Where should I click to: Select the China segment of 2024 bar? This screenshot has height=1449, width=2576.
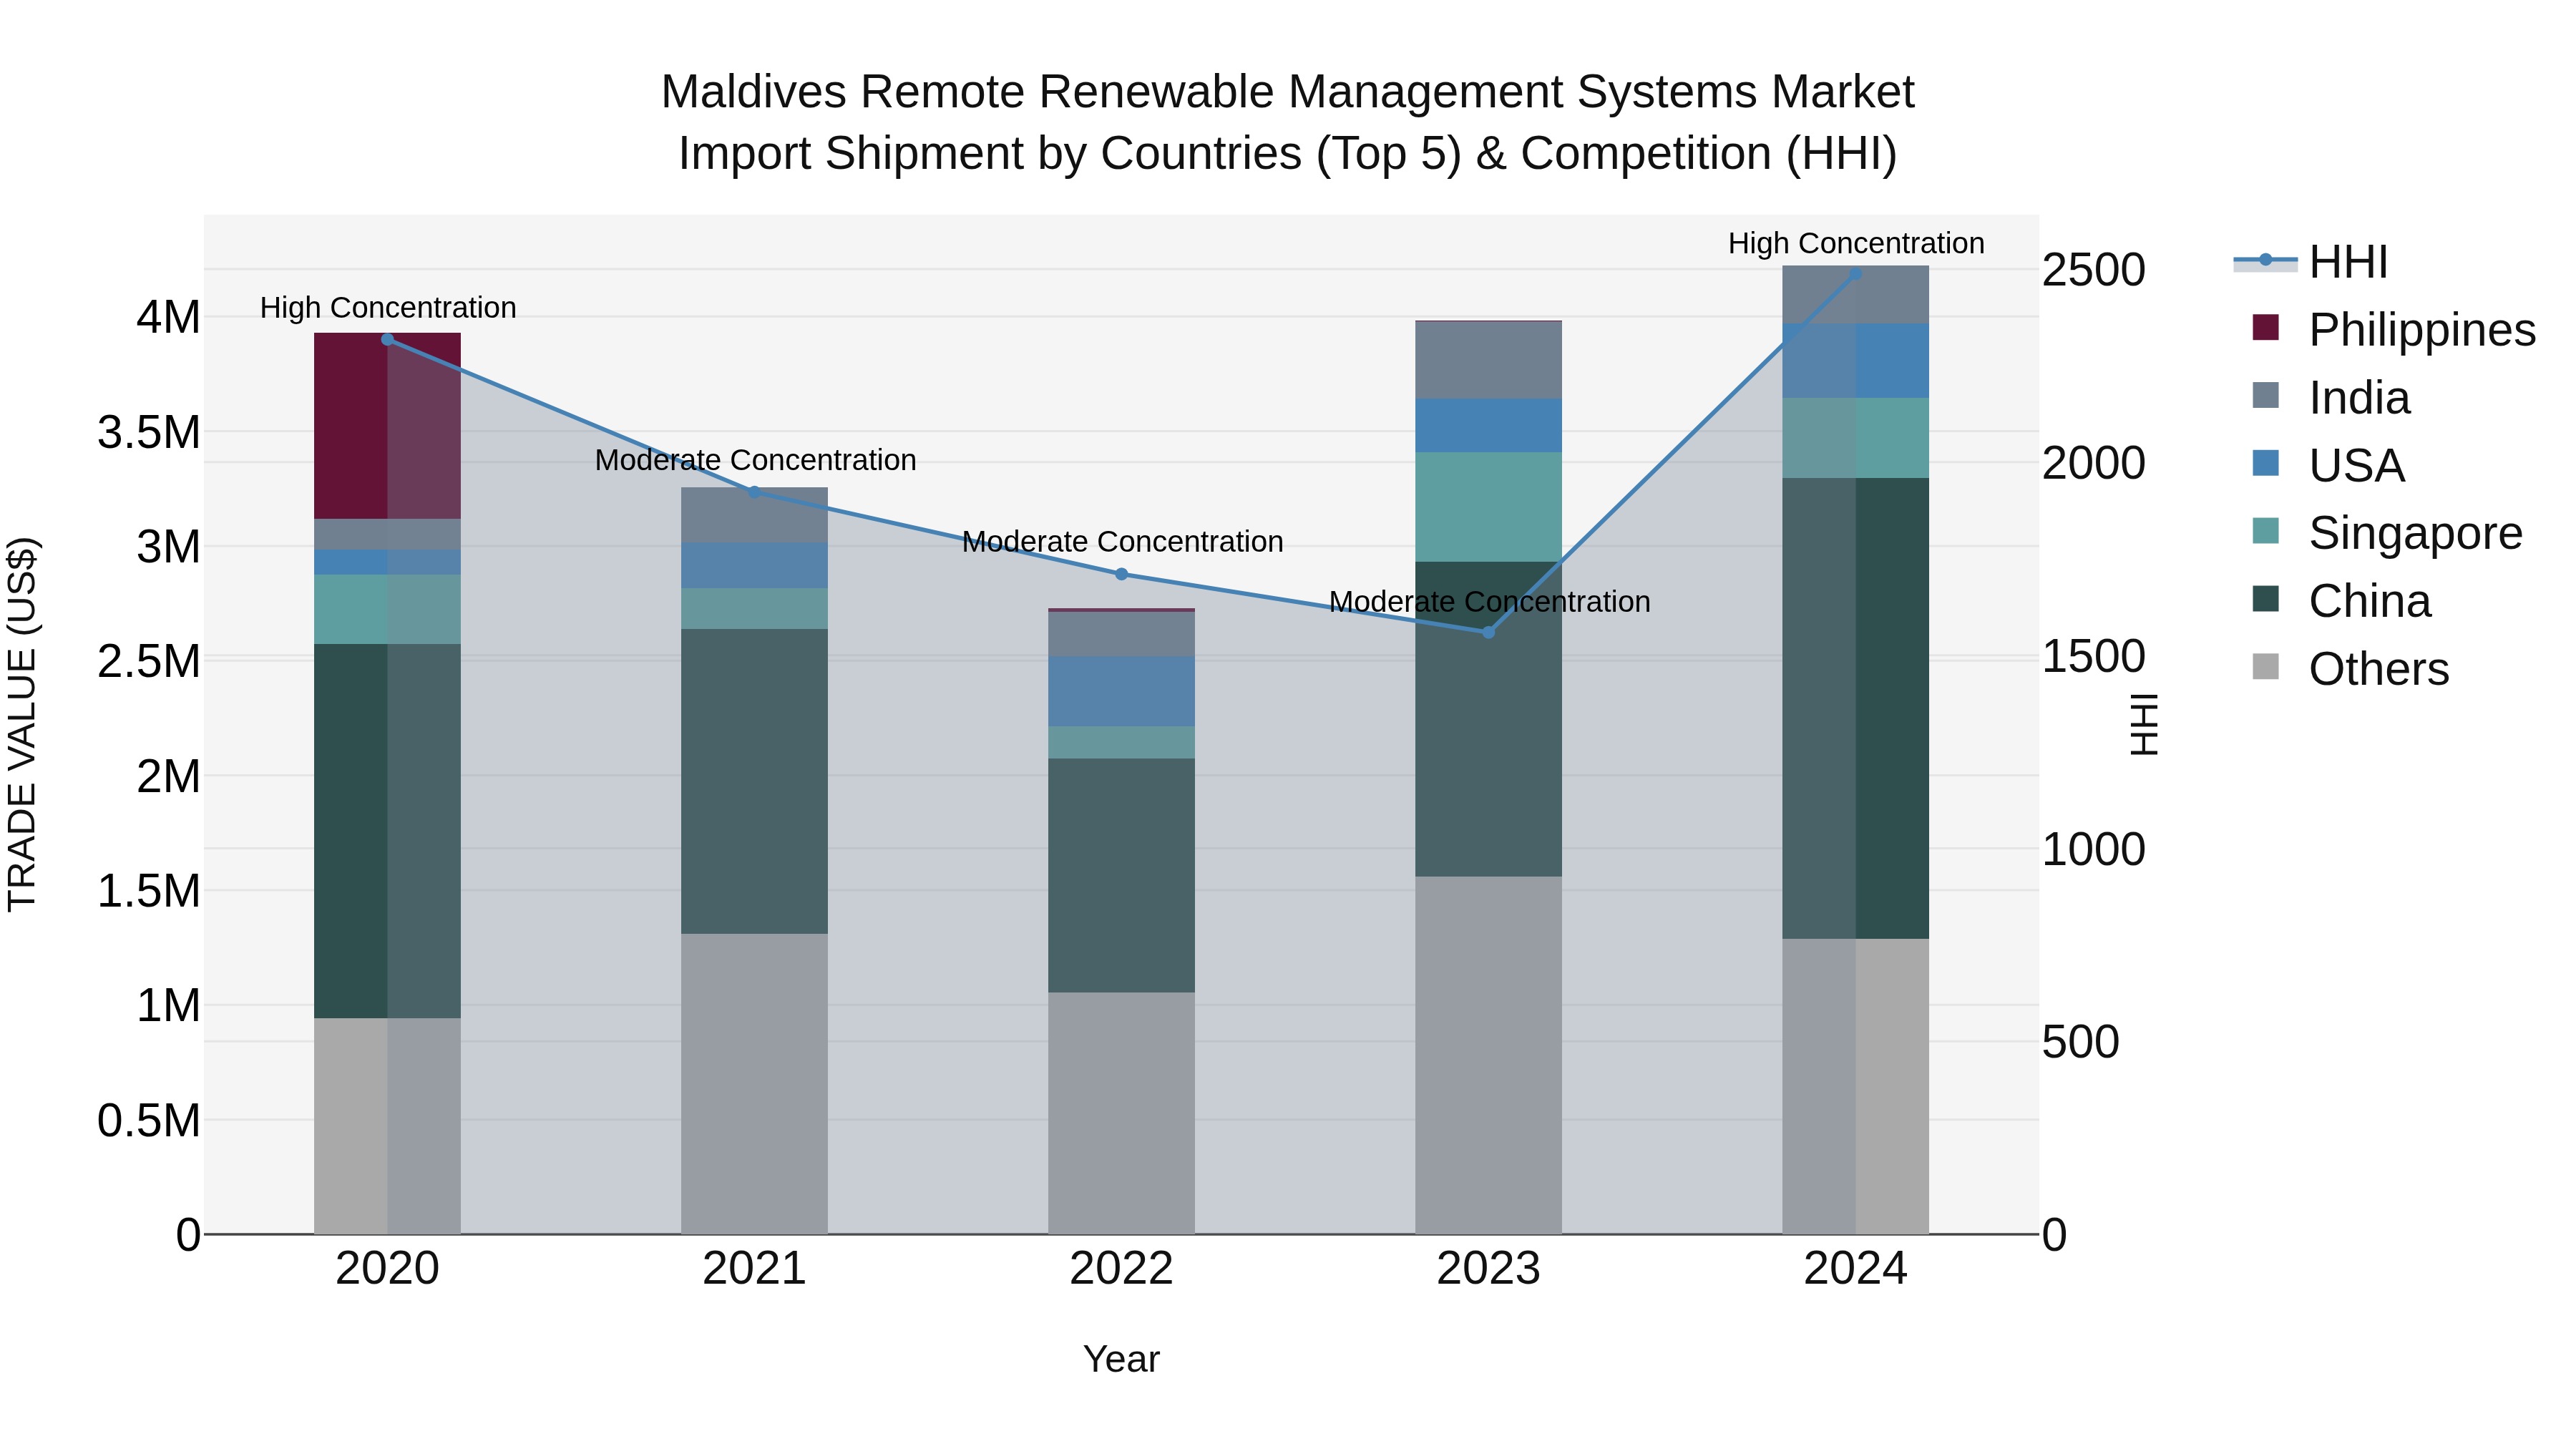click(1855, 708)
